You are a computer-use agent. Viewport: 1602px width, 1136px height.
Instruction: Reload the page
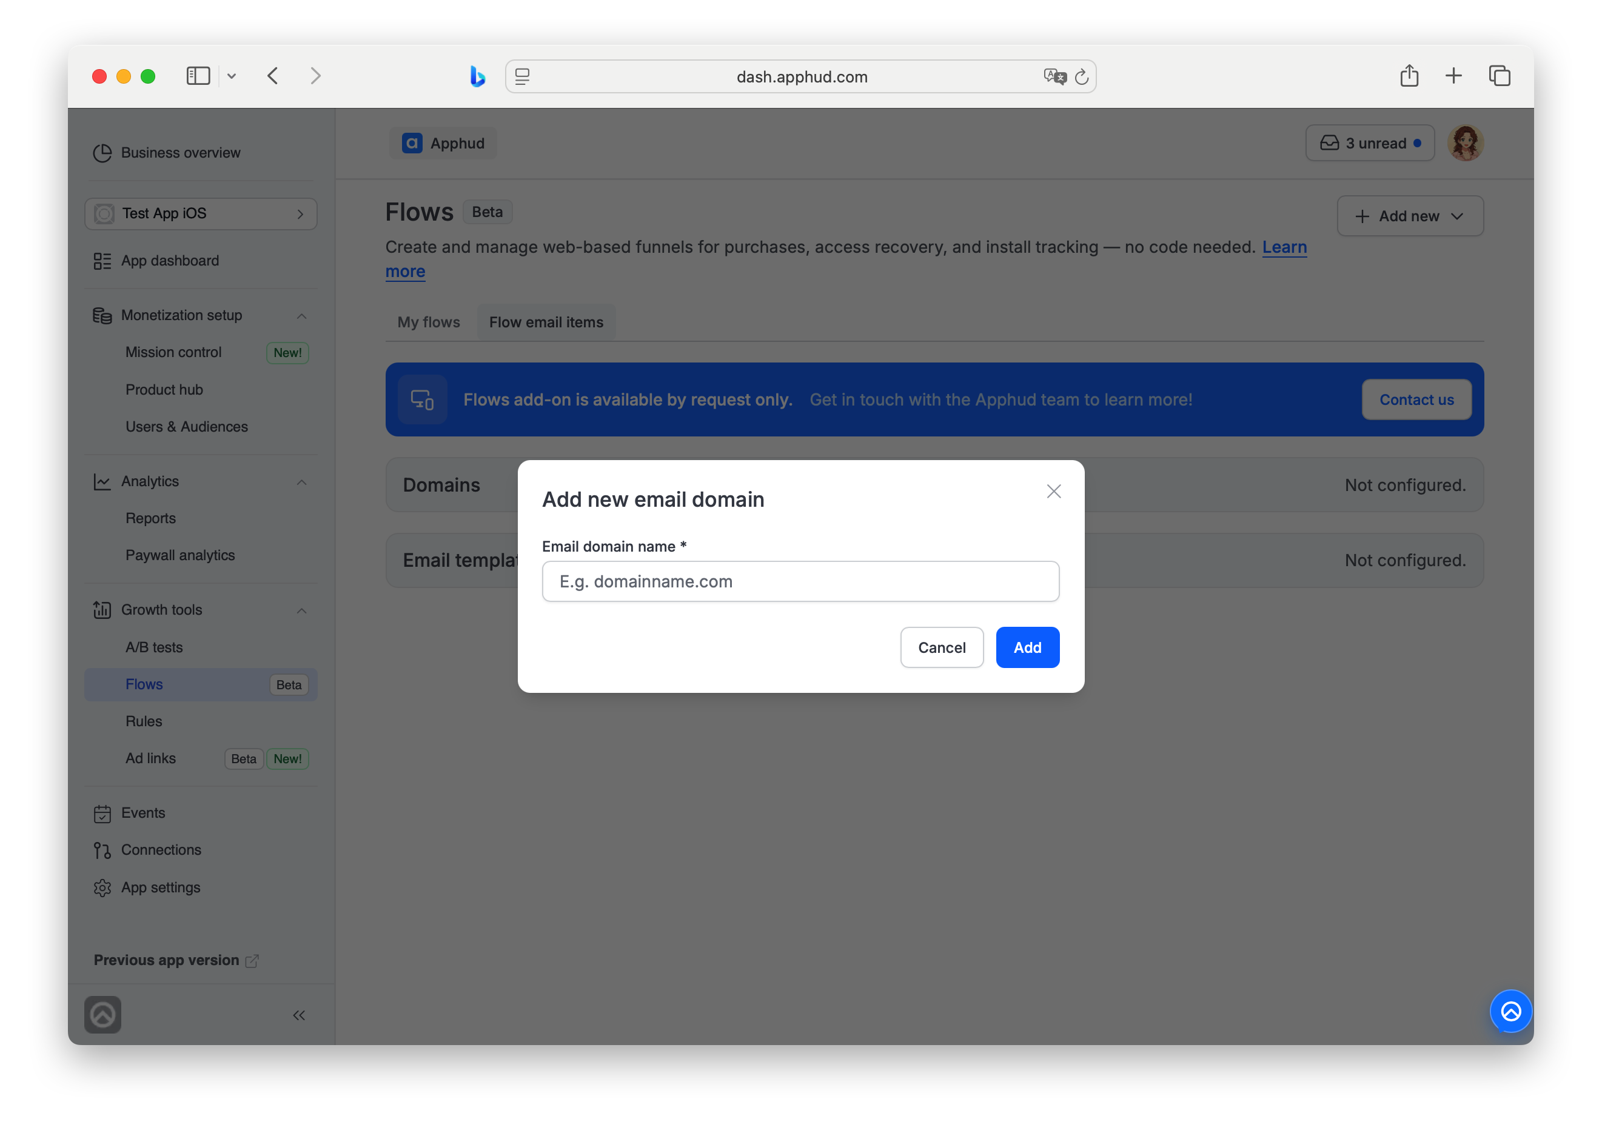1082,76
